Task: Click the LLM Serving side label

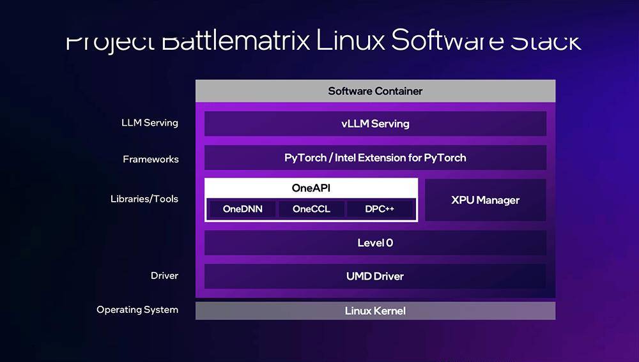Action: click(150, 123)
